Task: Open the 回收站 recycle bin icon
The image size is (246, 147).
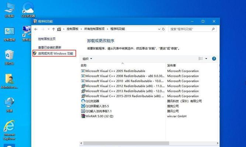Action: [10, 57]
